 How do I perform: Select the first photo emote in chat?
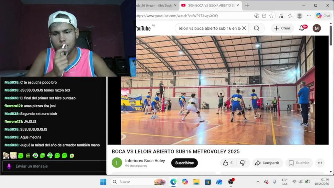[x=6, y=156]
